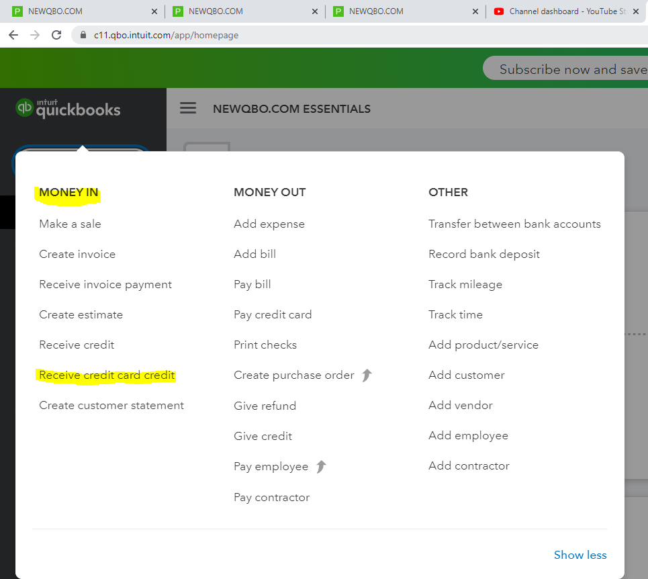The image size is (648, 579).
Task: Click the QuickBooks logo
Action: pyautogui.click(x=68, y=108)
